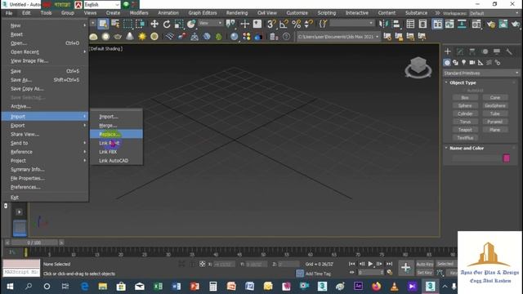
Task: Click the sun light icon in second toolbar
Action: [142, 36]
